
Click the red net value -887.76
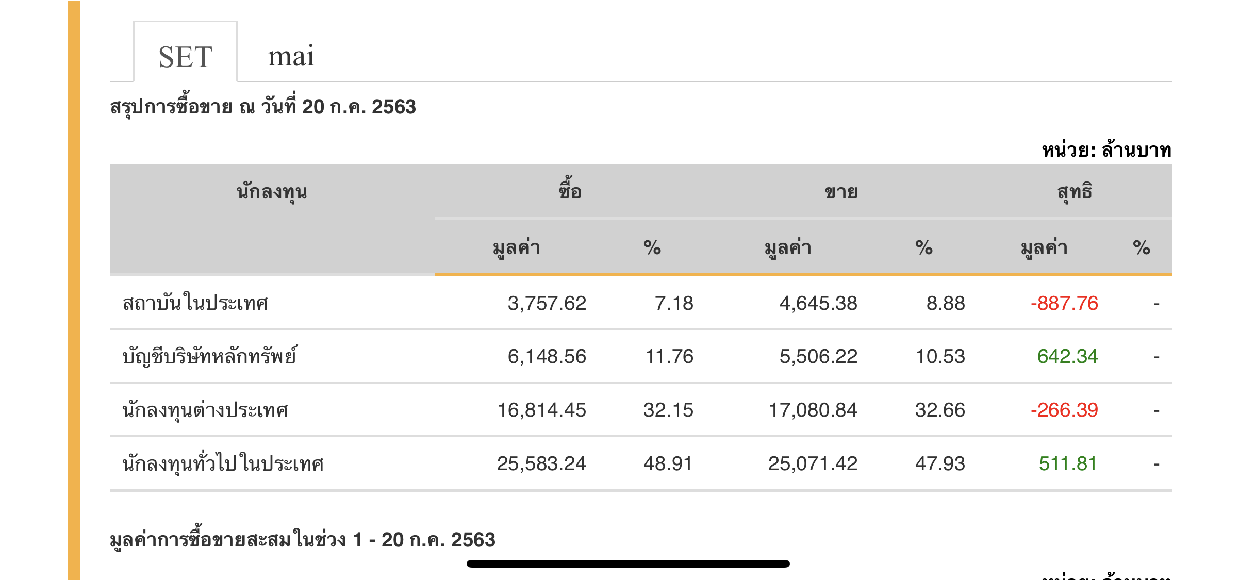(1064, 303)
